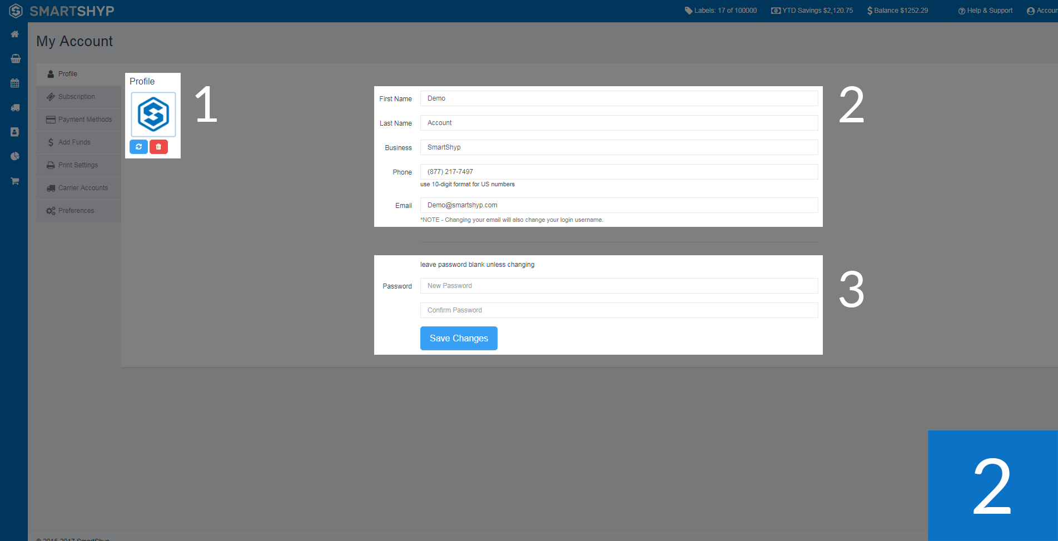
Task: Click the Business field showing SmartShyp
Action: pyautogui.click(x=619, y=147)
